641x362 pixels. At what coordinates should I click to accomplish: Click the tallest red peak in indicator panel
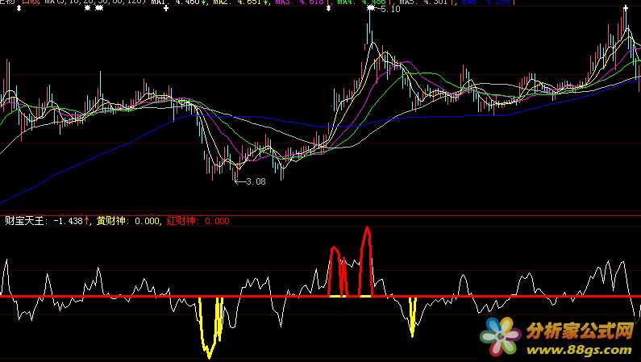367,230
